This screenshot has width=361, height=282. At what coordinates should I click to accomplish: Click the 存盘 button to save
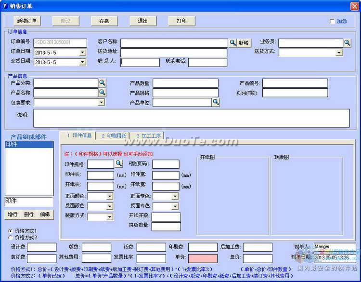[104, 21]
